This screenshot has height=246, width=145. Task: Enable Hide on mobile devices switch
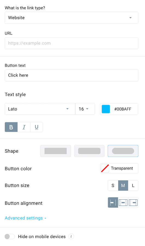[10, 236]
